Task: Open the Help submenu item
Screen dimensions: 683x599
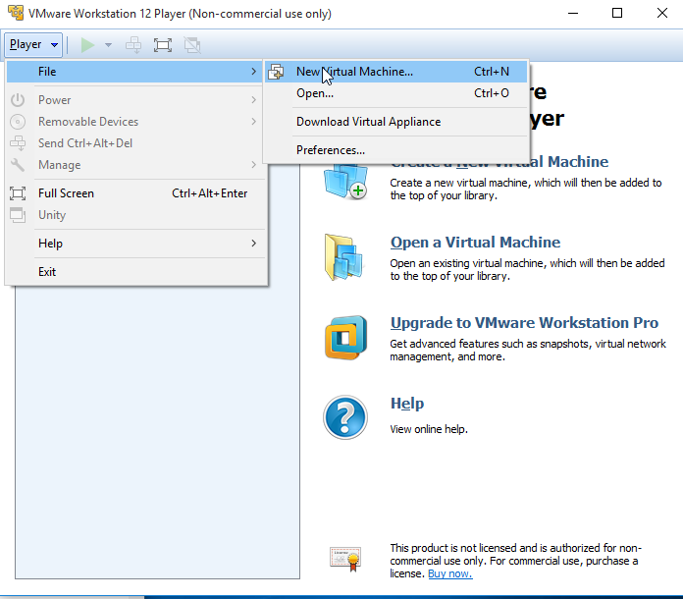Action: click(134, 244)
